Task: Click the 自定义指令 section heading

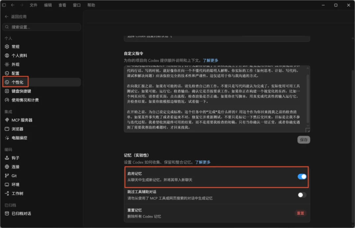Action: point(133,53)
